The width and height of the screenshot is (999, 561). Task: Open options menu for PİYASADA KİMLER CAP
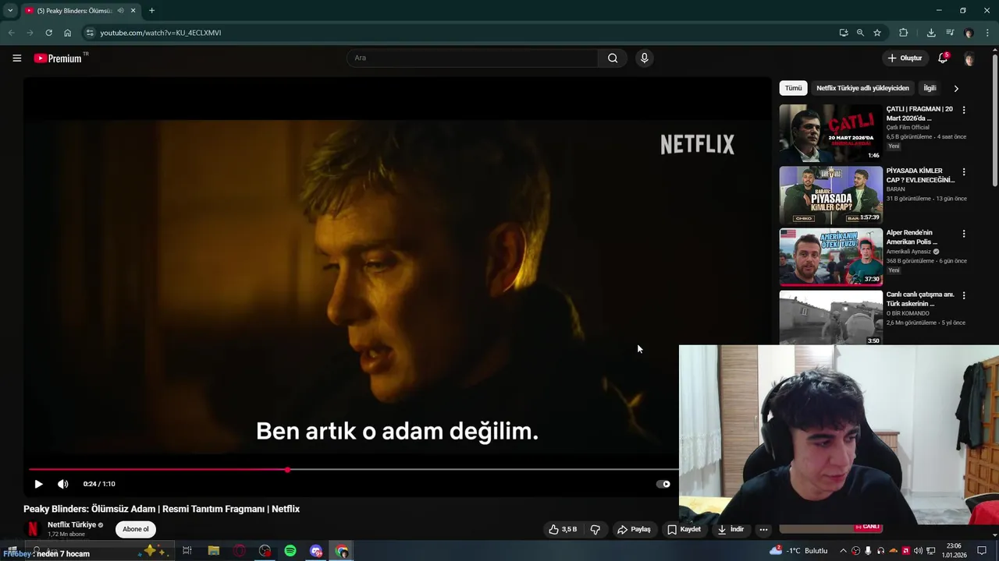tap(964, 171)
